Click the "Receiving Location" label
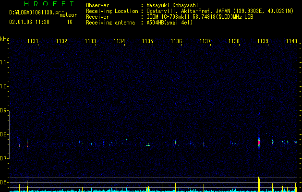The image size is (302, 192). click(112, 11)
